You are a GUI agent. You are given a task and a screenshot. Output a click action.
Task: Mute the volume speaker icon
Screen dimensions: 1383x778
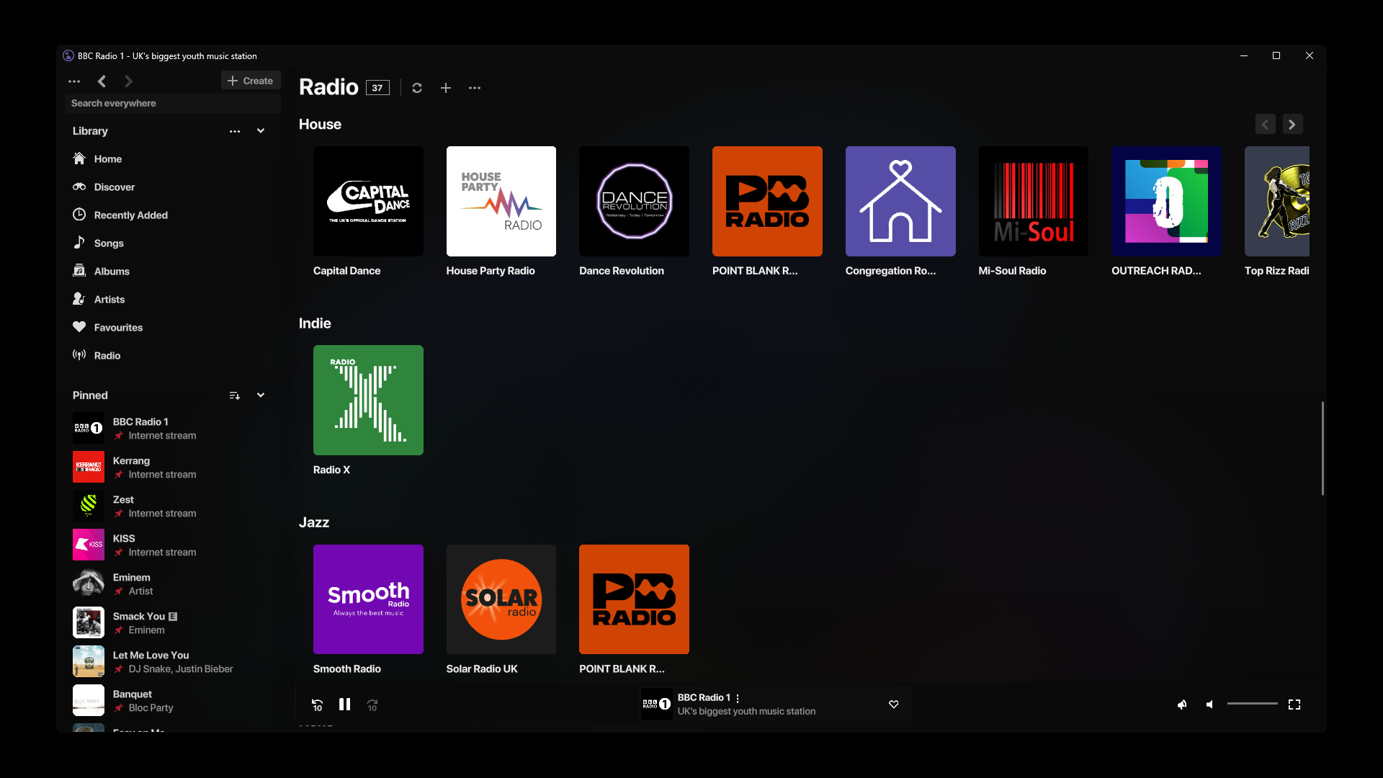[x=1210, y=705]
